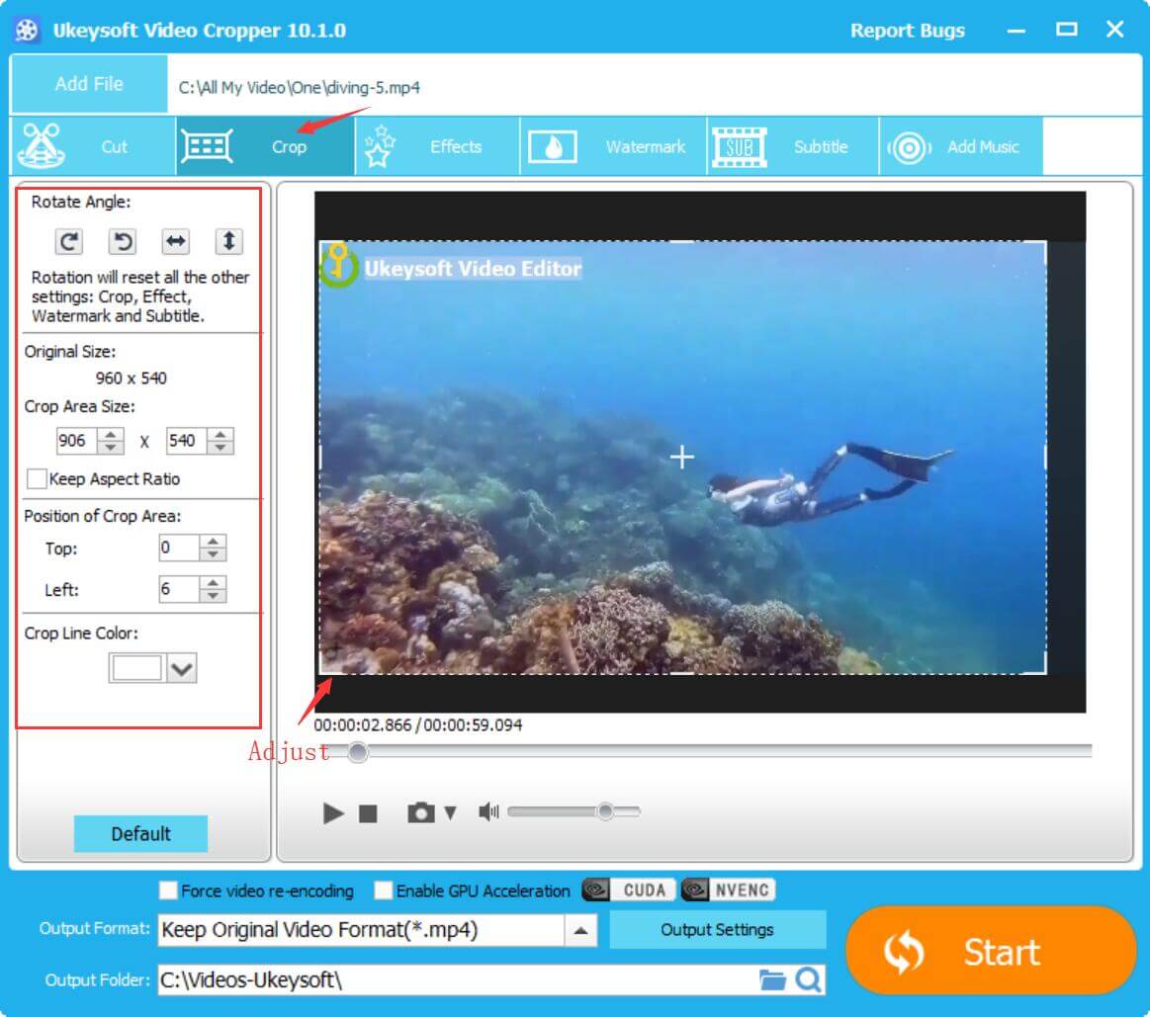Take a snapshot with camera icon
1150x1017 pixels.
pyautogui.click(x=420, y=812)
